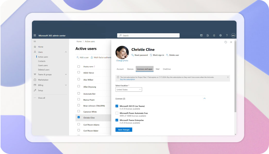
Task: Click the help question mark icon
Action: [227, 36]
